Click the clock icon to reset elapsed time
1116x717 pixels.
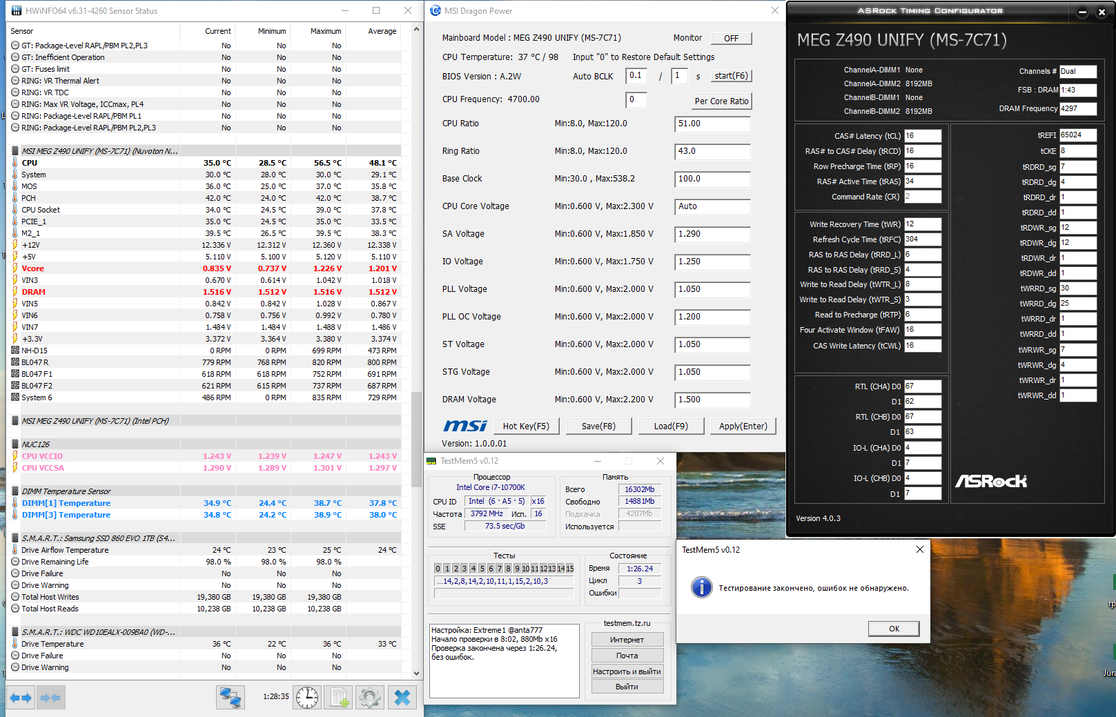coord(307,698)
